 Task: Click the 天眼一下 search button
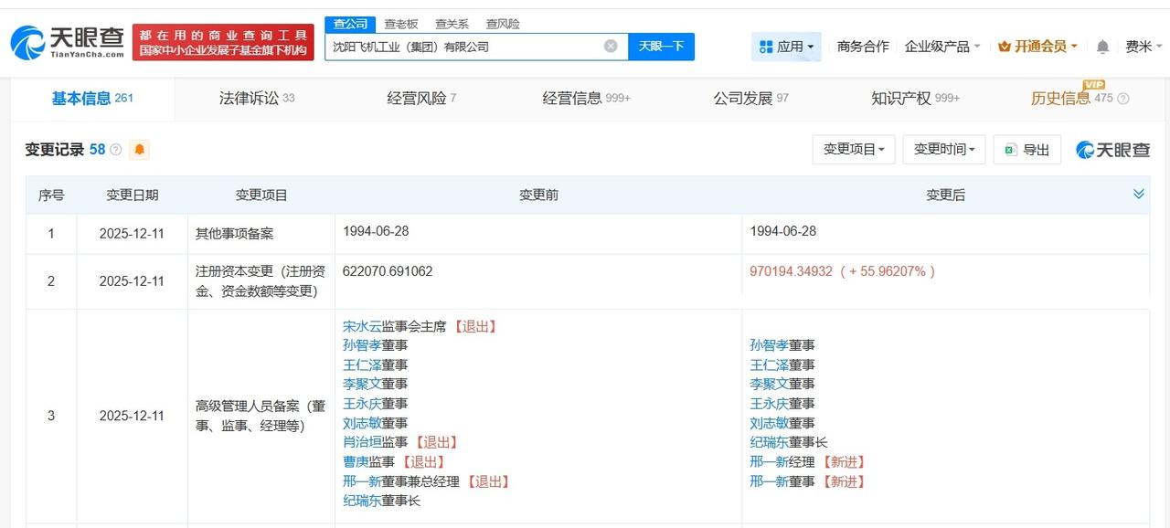click(661, 46)
